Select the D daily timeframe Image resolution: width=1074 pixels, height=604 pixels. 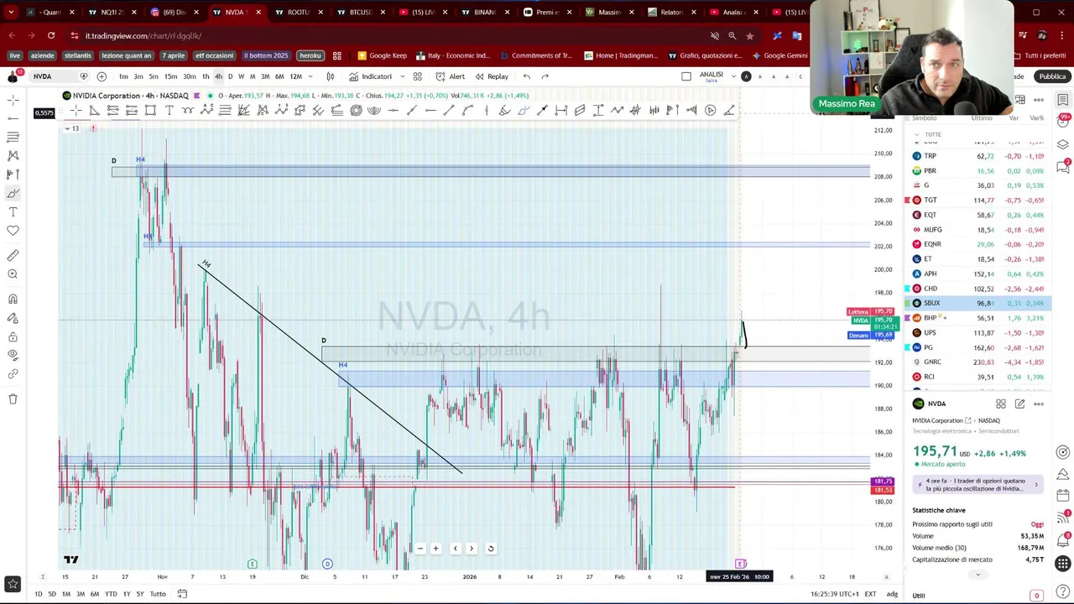click(x=230, y=76)
